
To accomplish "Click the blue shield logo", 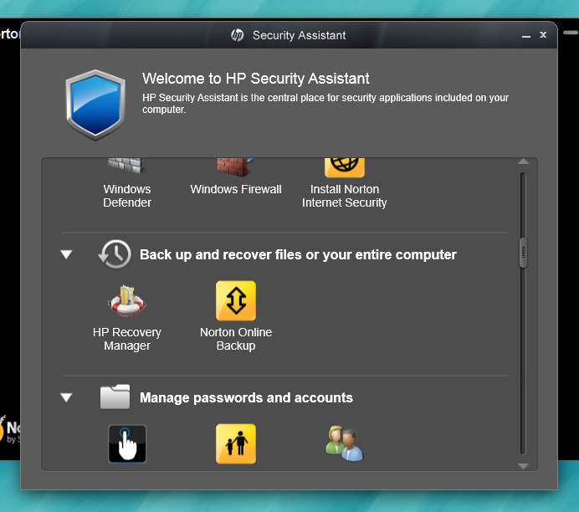I will tap(95, 105).
